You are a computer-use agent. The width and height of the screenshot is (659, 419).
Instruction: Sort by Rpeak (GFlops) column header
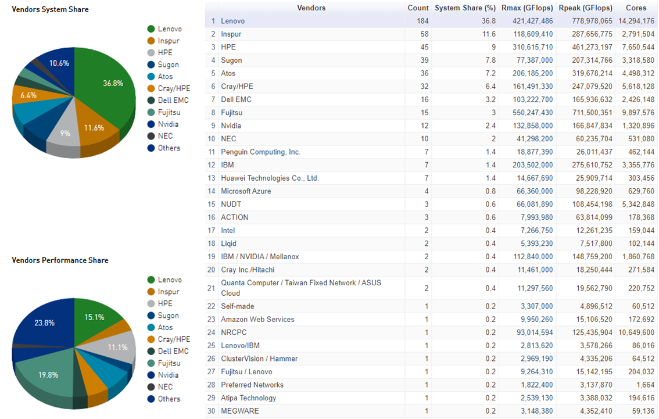click(x=585, y=8)
